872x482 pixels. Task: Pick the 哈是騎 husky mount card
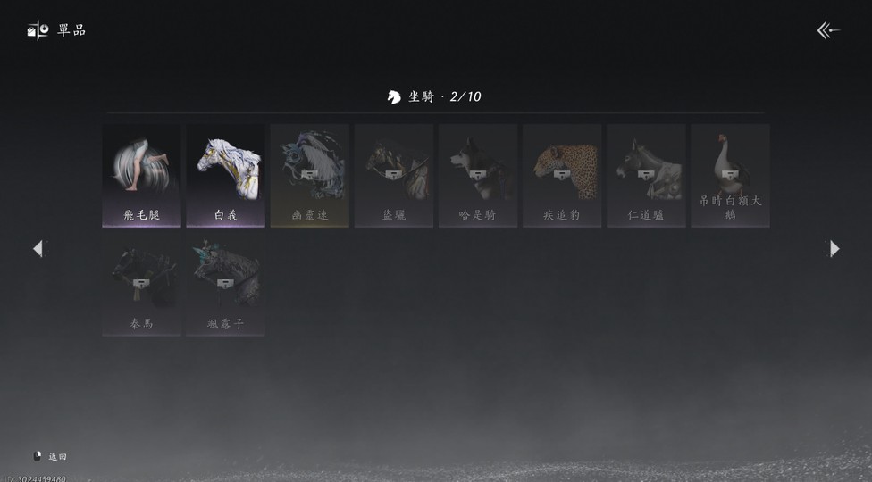(x=478, y=176)
